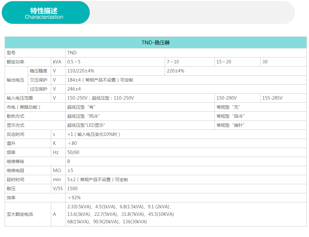
Task: Click the 特性描述 Characterization tab
Action: point(44,13)
